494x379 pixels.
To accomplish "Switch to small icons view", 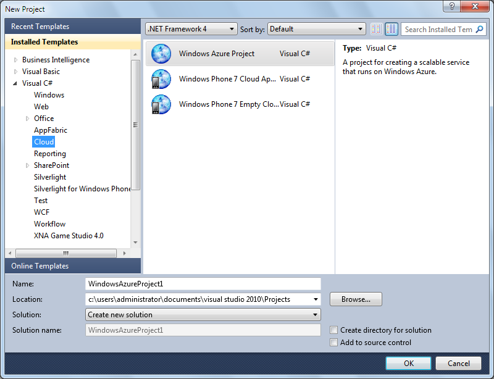I will tap(377, 29).
